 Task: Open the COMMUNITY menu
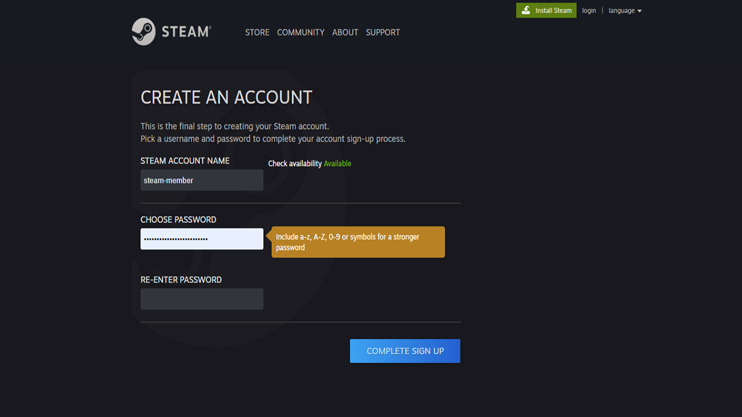click(x=300, y=32)
